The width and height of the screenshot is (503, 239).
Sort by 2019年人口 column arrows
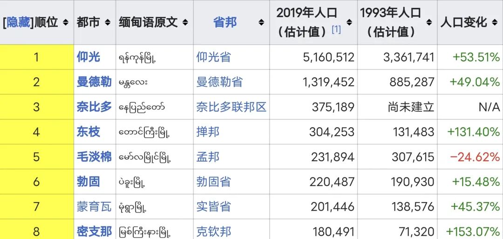click(350, 22)
